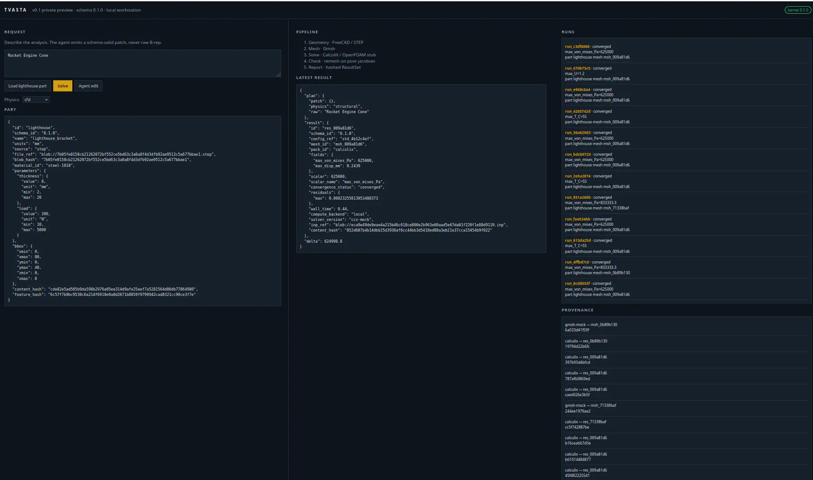This screenshot has height=480, width=813.
Task: Open the Agent edit button
Action: (x=88, y=86)
